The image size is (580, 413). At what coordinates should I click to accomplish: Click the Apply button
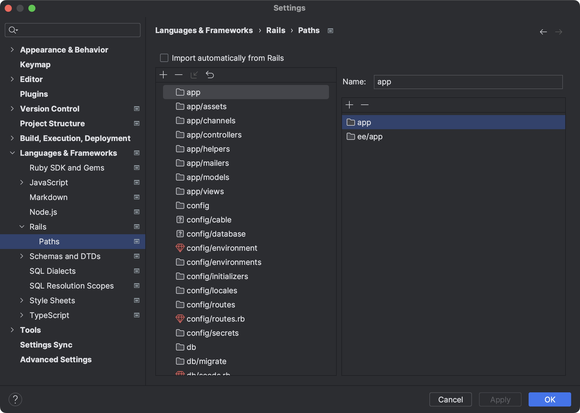(500, 399)
